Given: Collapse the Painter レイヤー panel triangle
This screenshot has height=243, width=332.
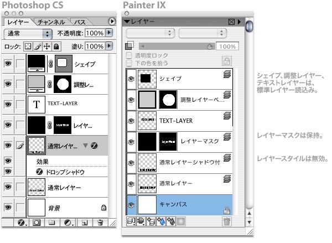Looking at the screenshot, I should tap(127, 22).
